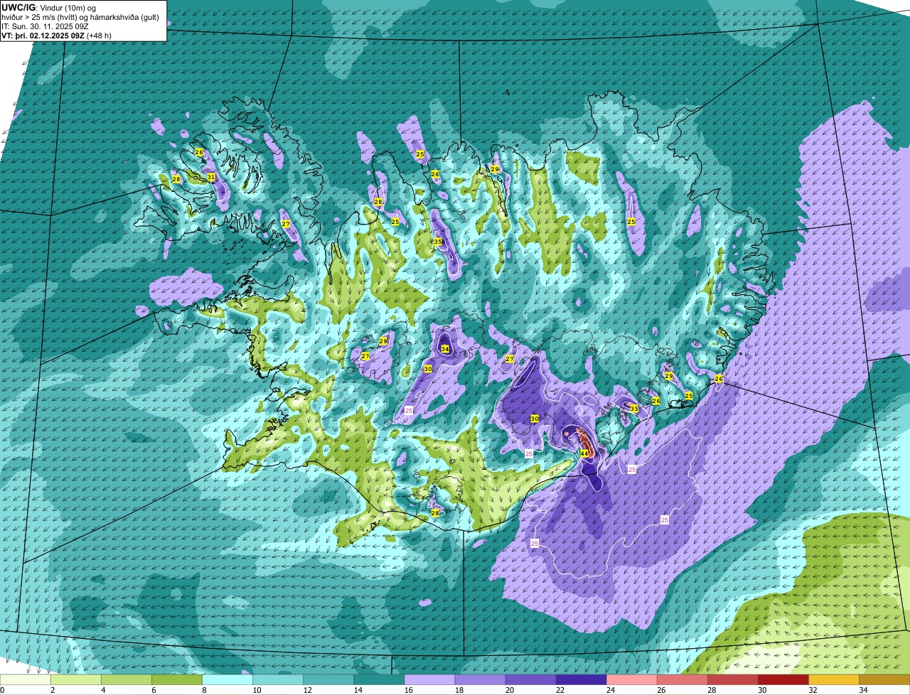Click the 28–30 m/s red scale swatch
This screenshot has height=695, width=910.
(732, 680)
